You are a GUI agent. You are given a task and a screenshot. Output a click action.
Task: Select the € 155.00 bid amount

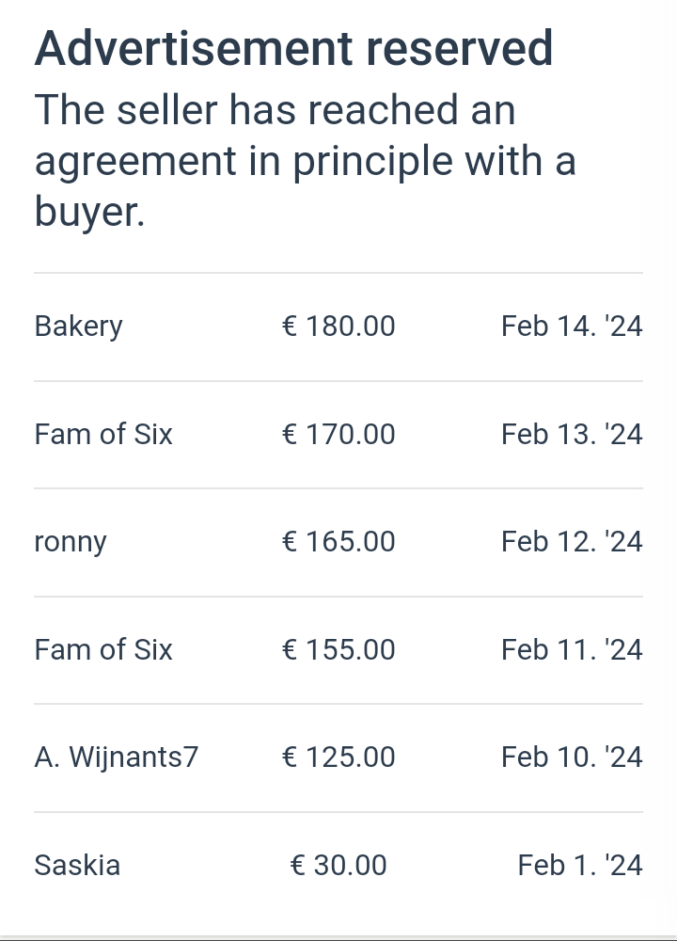[338, 650]
